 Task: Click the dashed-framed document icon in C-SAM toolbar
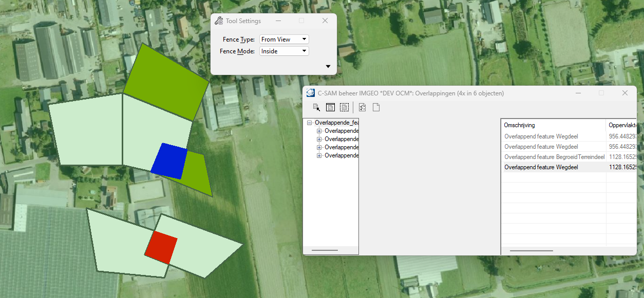pyautogui.click(x=344, y=107)
